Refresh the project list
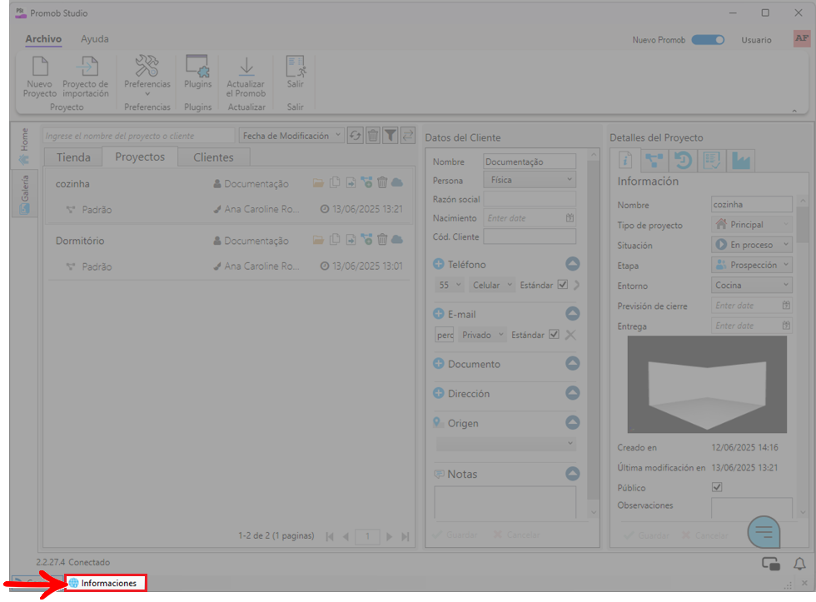The width and height of the screenshot is (816, 602). click(355, 136)
